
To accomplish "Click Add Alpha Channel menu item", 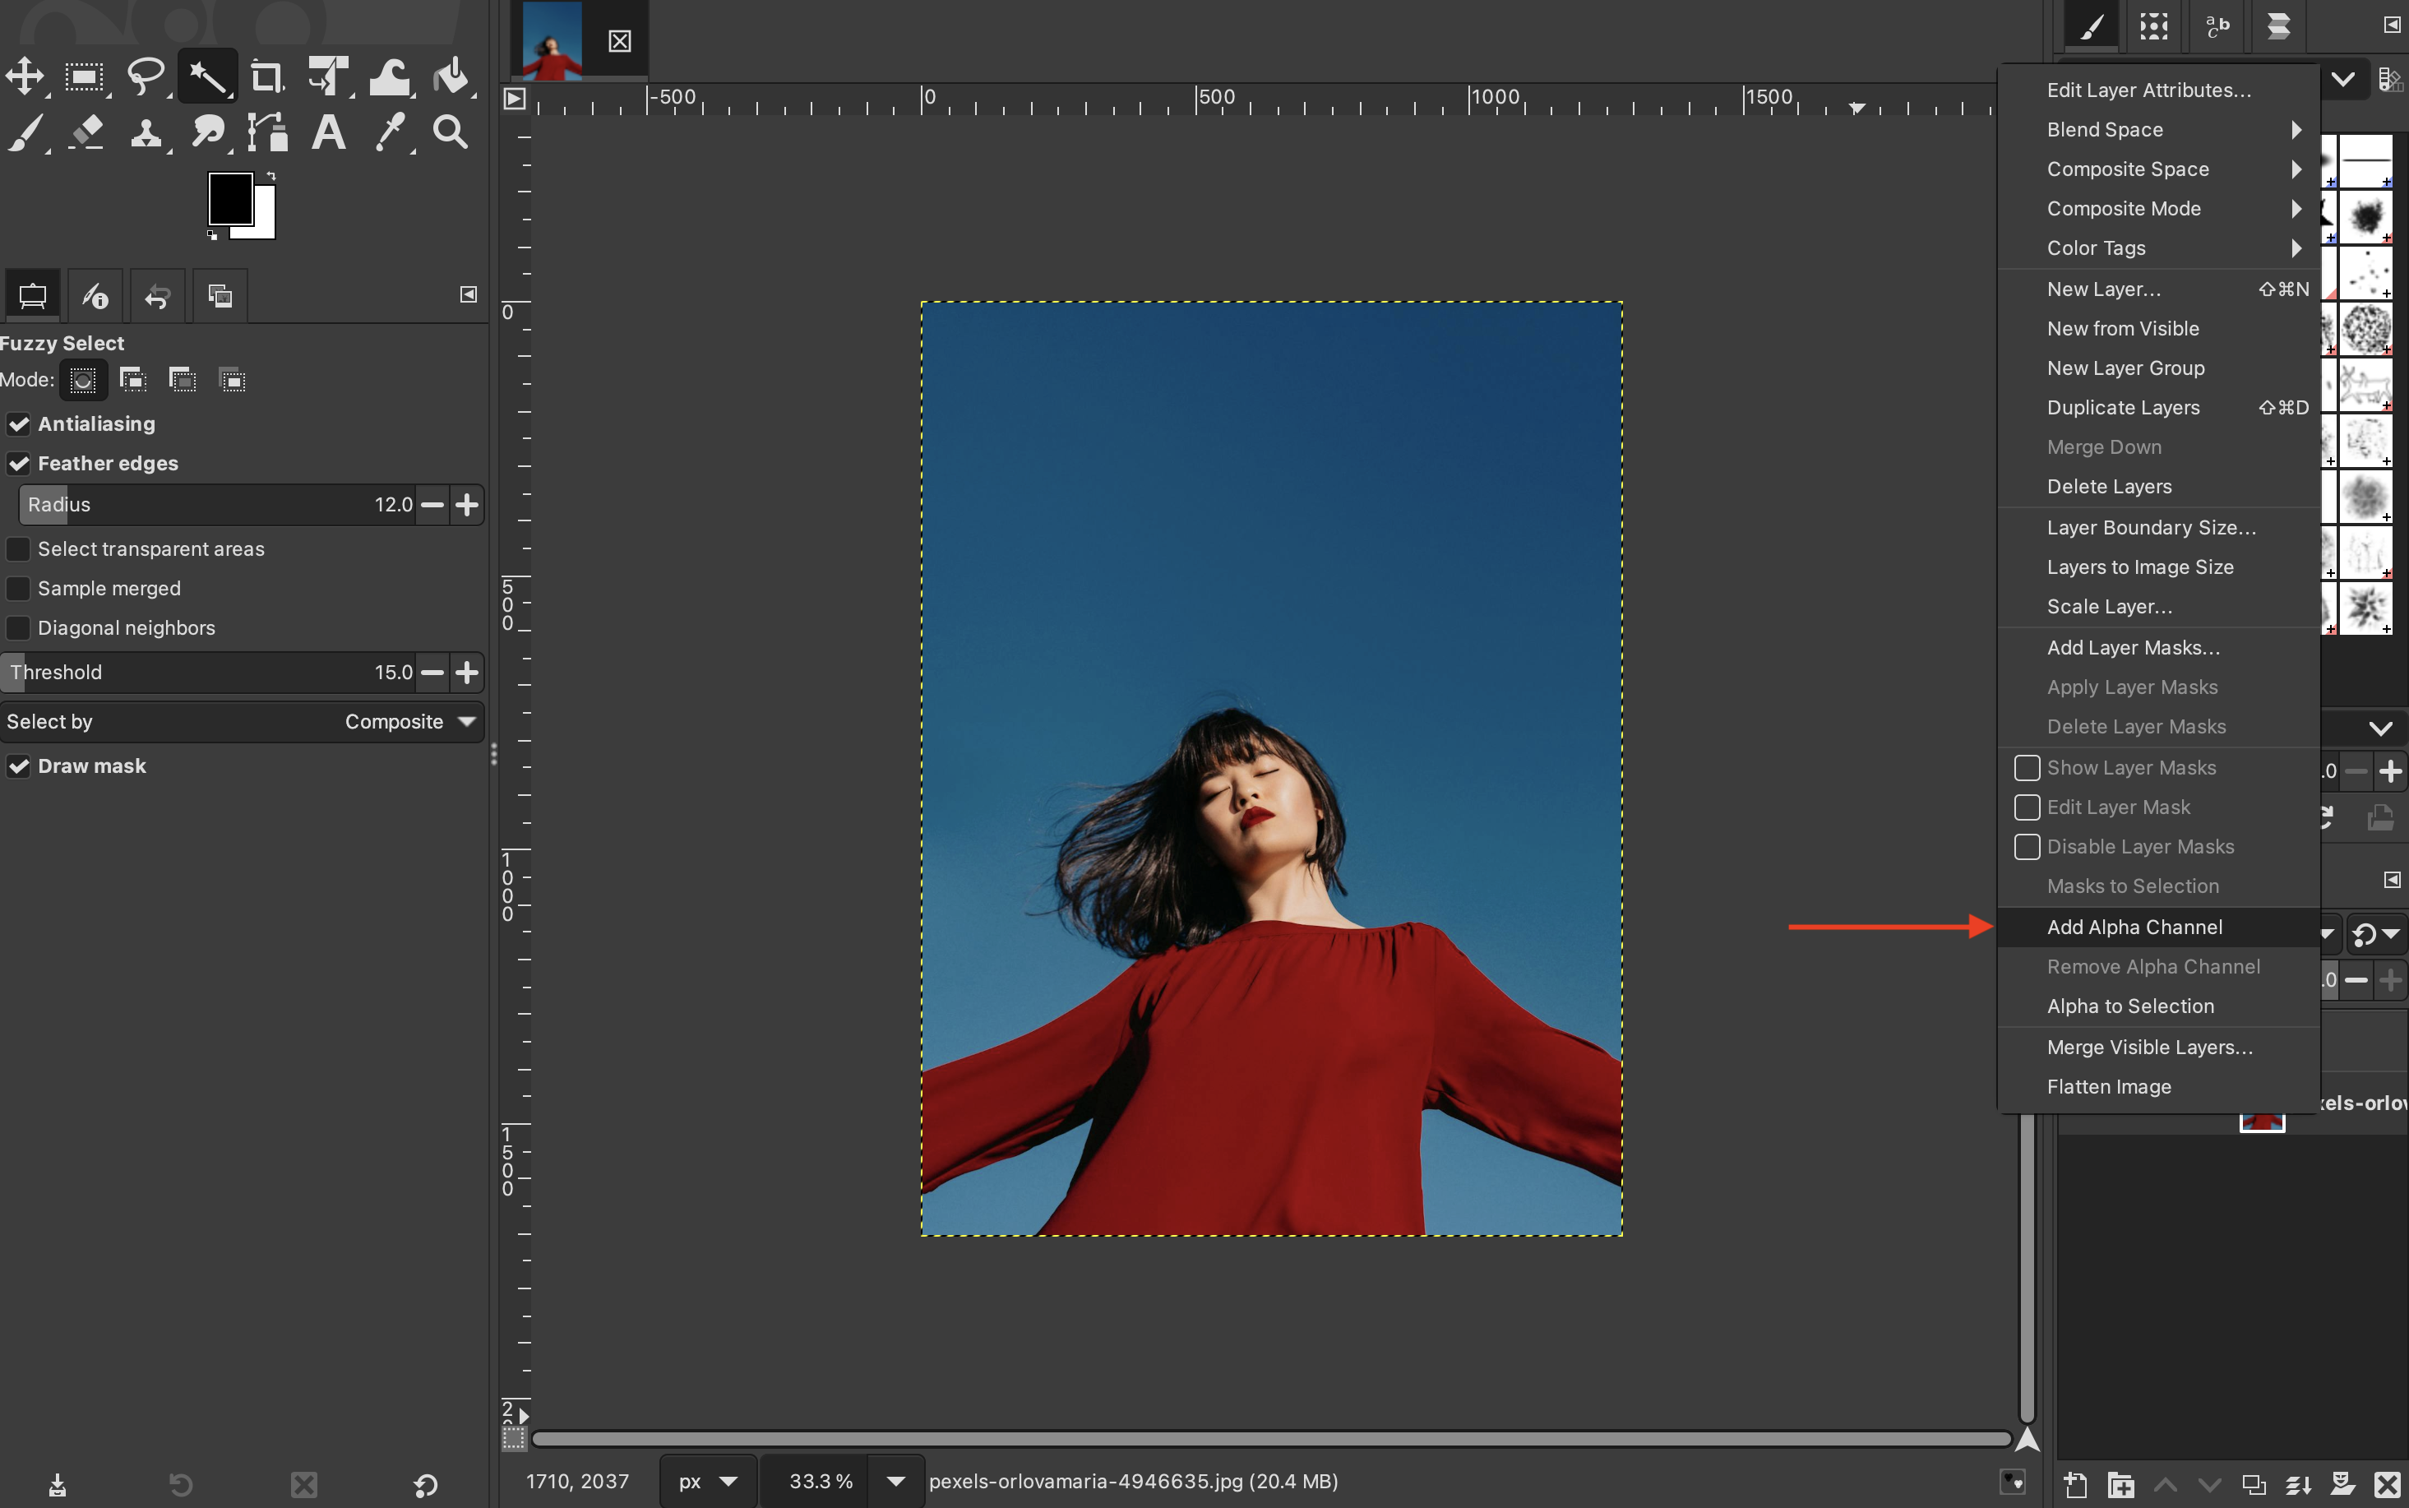I will tap(2134, 927).
